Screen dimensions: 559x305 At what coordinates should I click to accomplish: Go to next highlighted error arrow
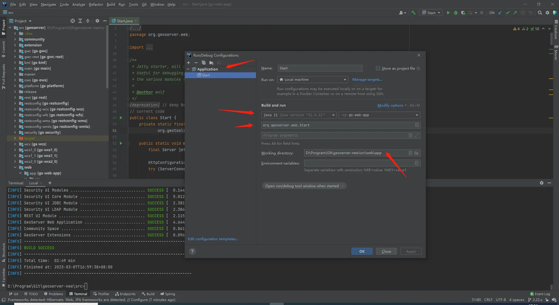pyautogui.click(x=549, y=29)
